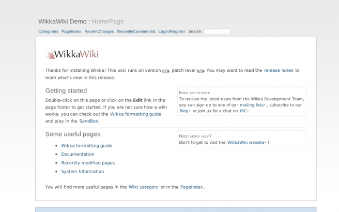Screen dimensions: 339x212
Task: Open the Documentation link
Action: point(78,154)
